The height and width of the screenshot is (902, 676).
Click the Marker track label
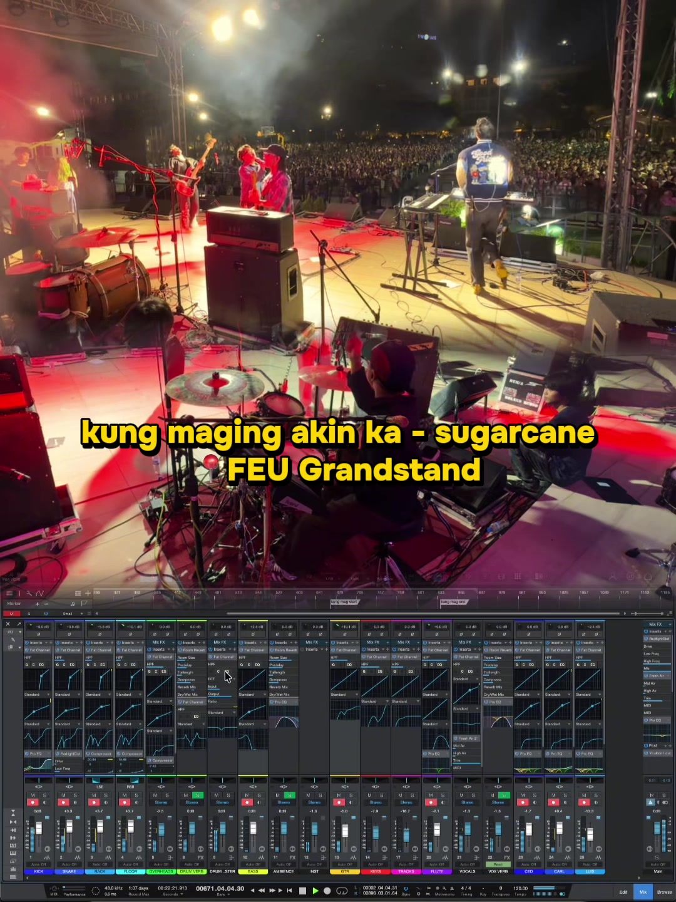(x=14, y=604)
